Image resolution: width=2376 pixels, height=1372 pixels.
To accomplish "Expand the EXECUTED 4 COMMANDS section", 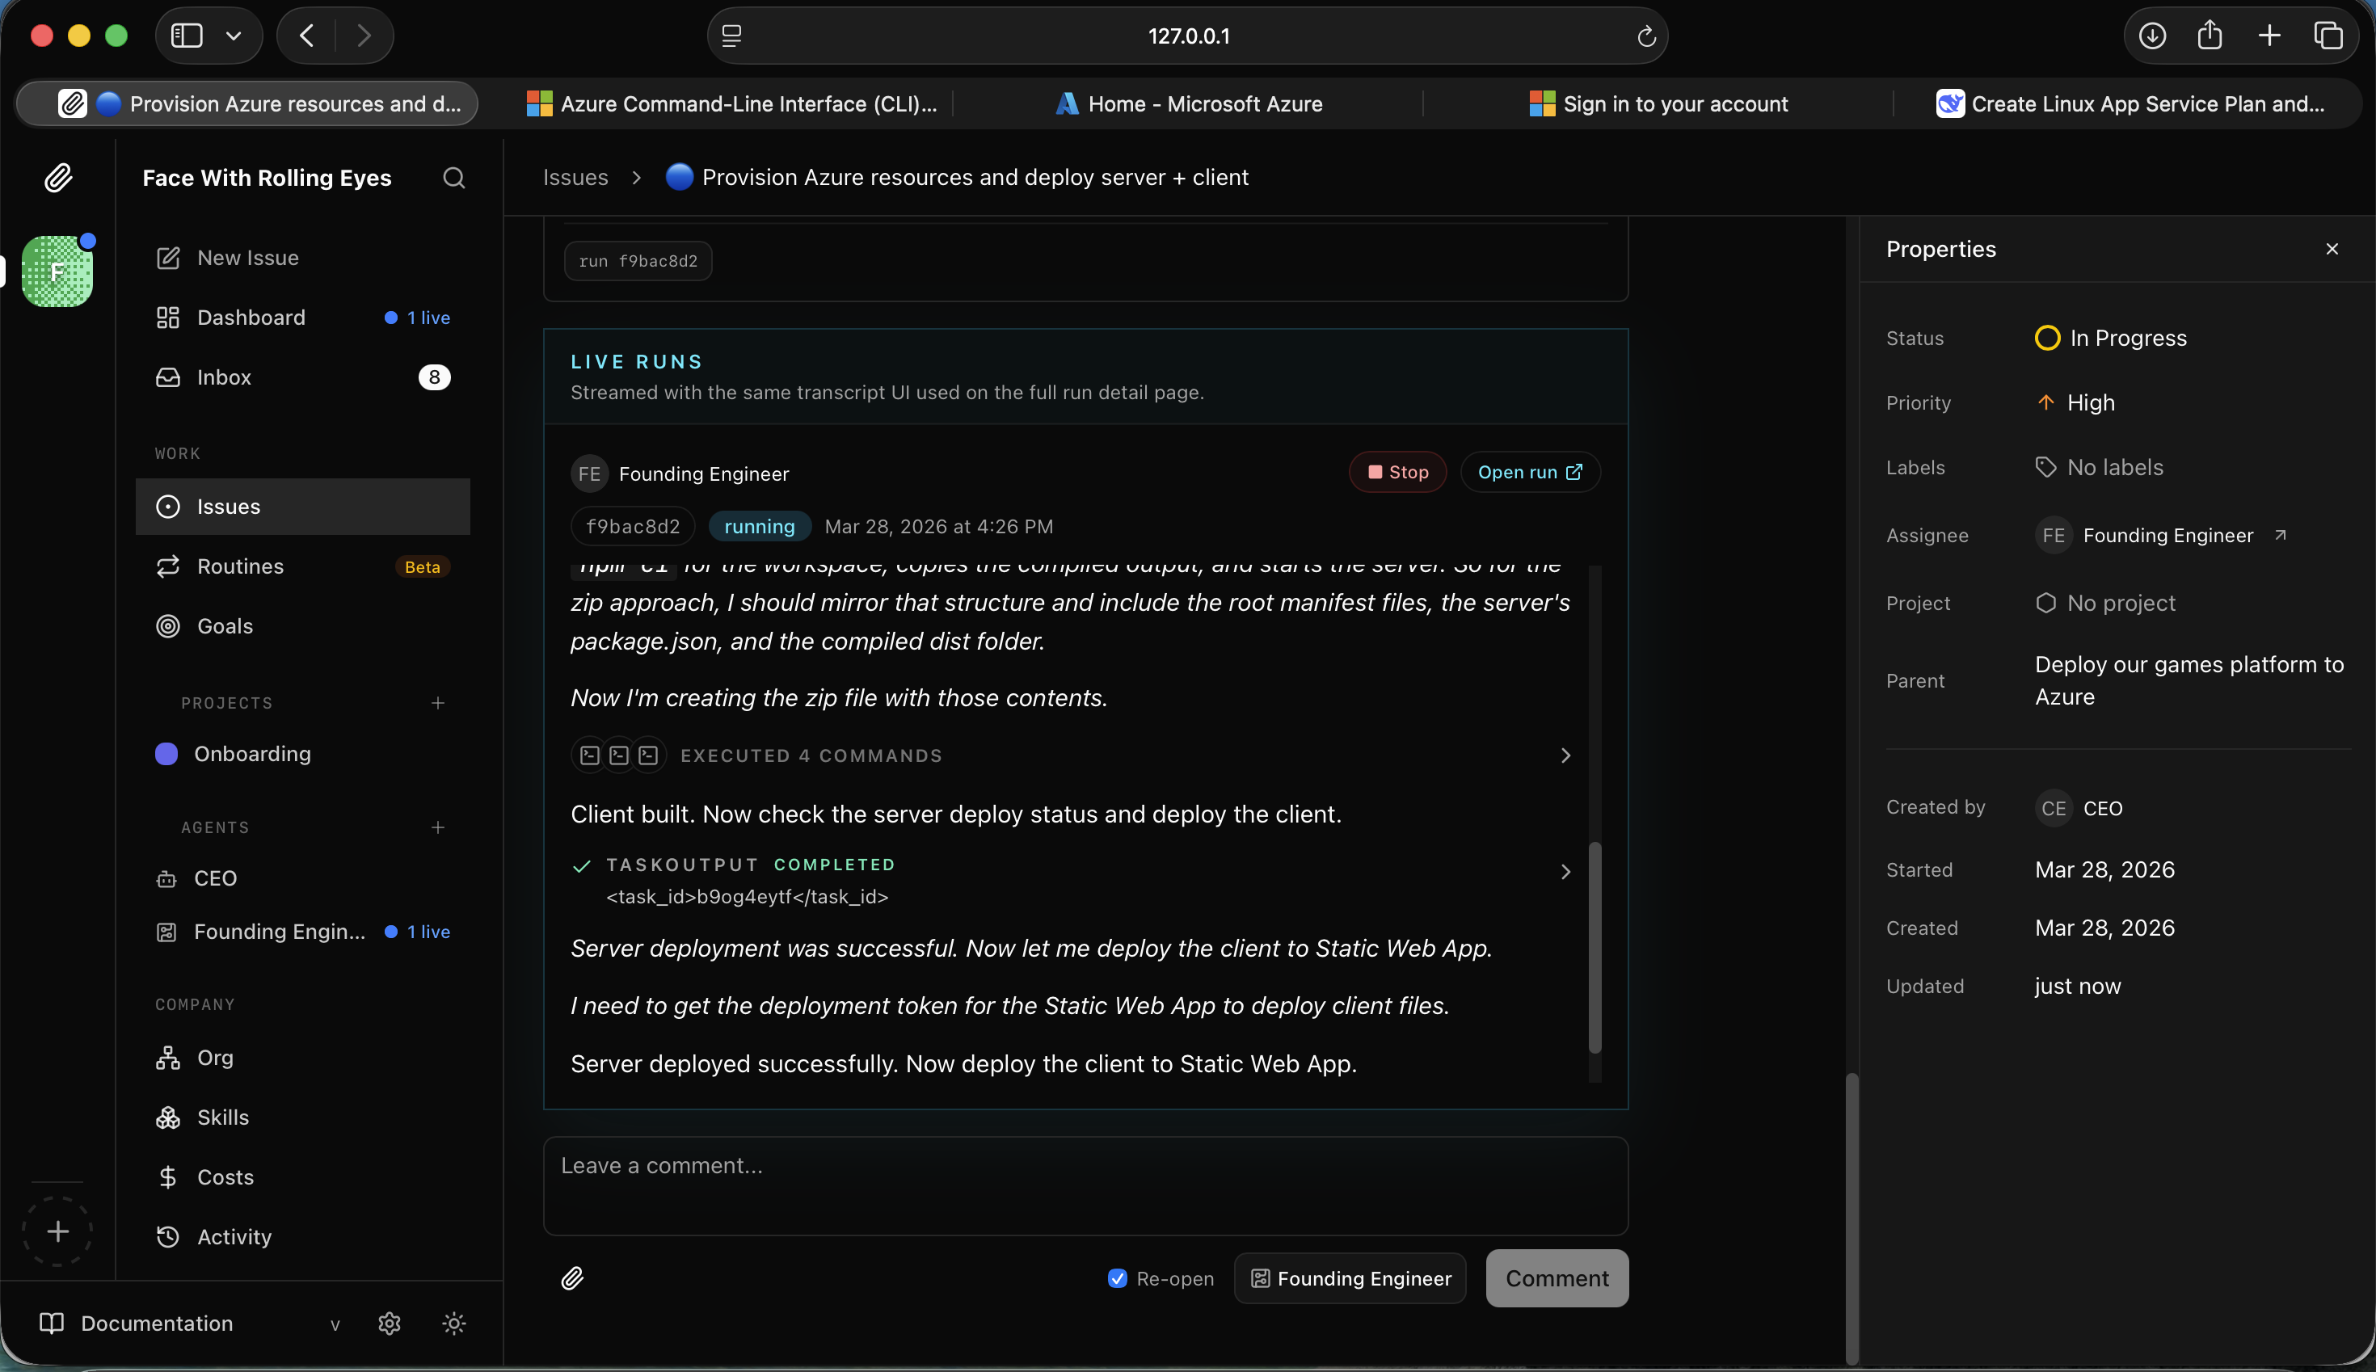I will point(1565,755).
